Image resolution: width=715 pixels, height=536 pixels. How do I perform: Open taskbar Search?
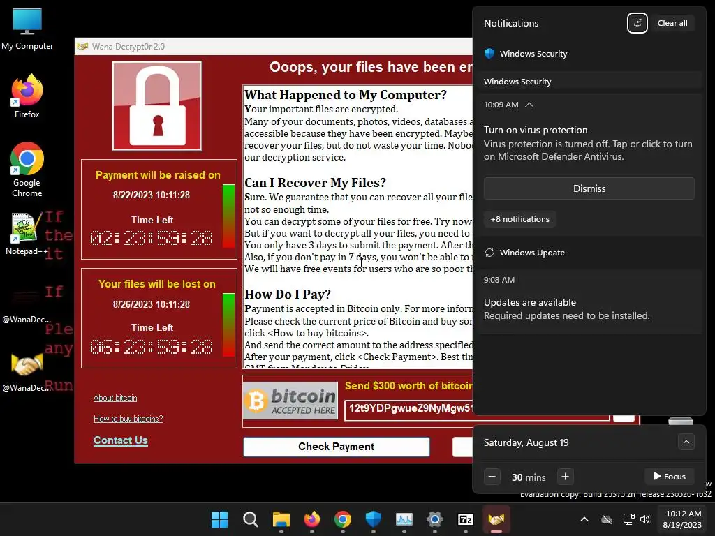(x=251, y=519)
